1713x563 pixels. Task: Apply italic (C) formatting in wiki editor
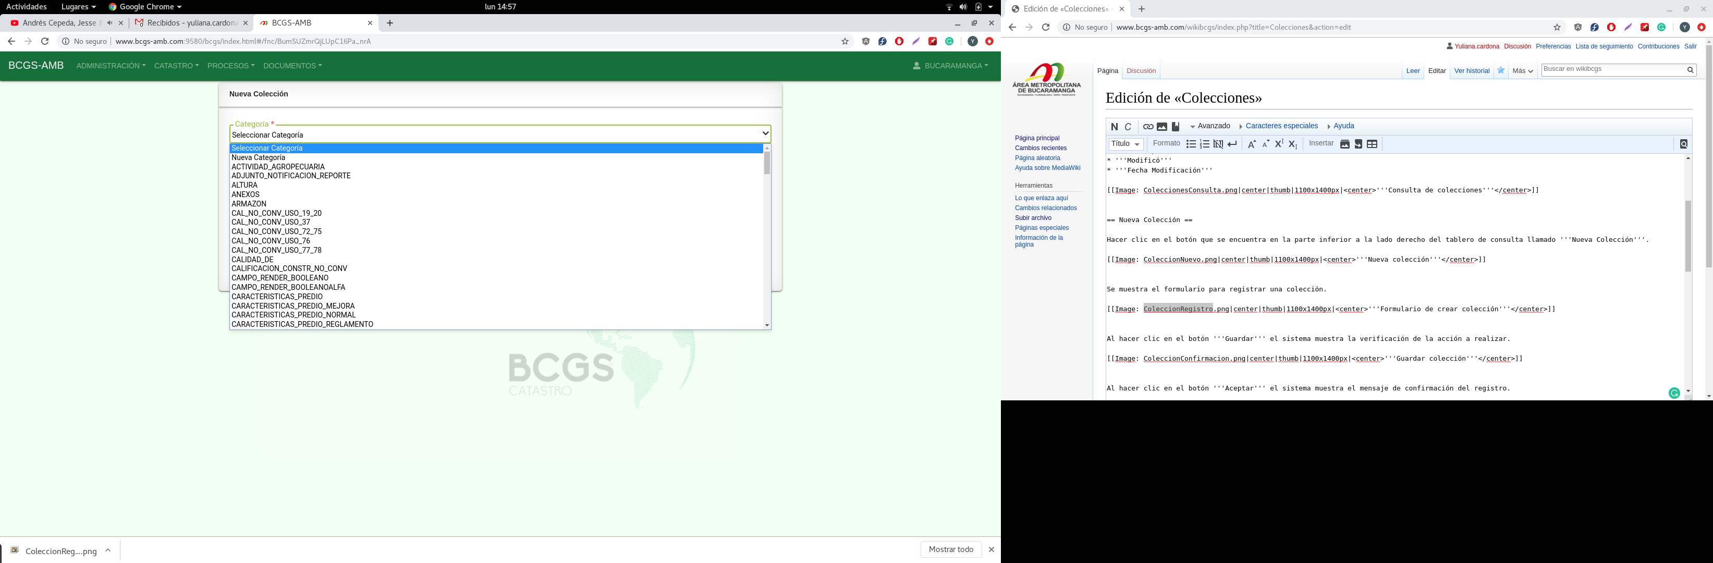pyautogui.click(x=1128, y=127)
